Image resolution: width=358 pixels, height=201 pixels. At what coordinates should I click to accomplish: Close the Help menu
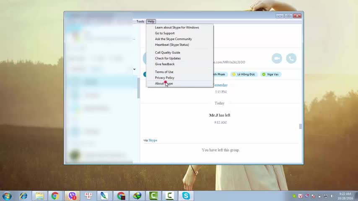pos(151,21)
